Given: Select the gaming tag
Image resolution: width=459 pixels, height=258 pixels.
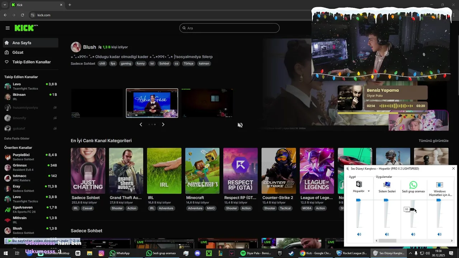Looking at the screenshot, I should click(126, 63).
